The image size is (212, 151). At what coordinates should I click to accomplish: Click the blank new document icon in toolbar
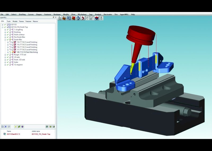coord(60,18)
